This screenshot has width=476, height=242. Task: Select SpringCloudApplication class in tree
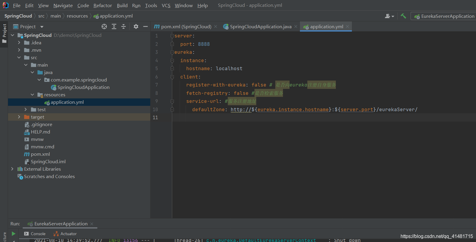(x=80, y=87)
